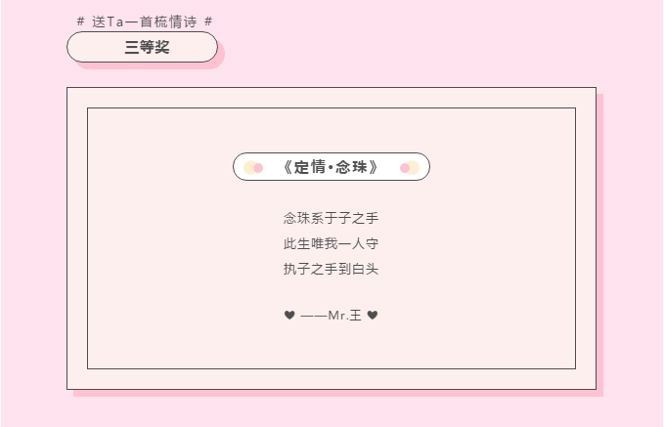Click the closing 》 bracket in the title
The width and height of the screenshot is (664, 427).
click(374, 167)
